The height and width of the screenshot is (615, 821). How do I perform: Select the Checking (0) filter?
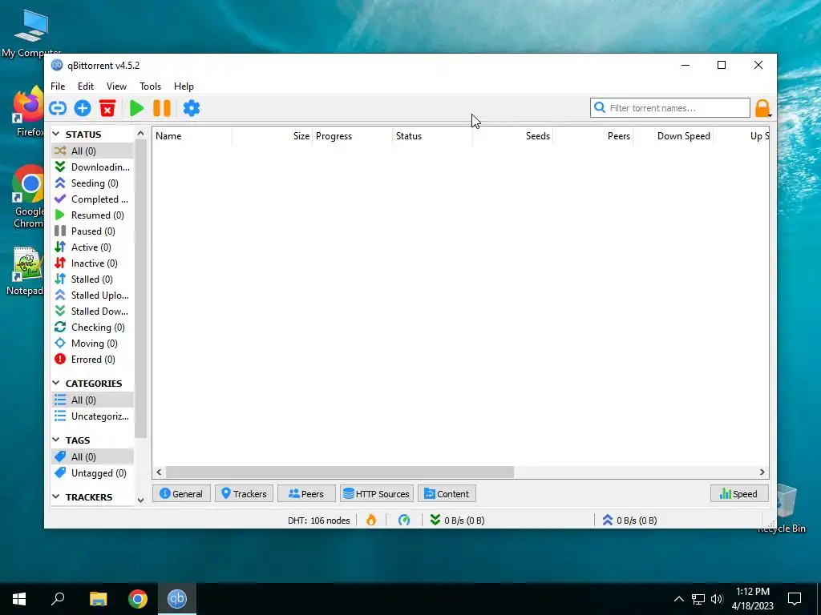click(92, 328)
